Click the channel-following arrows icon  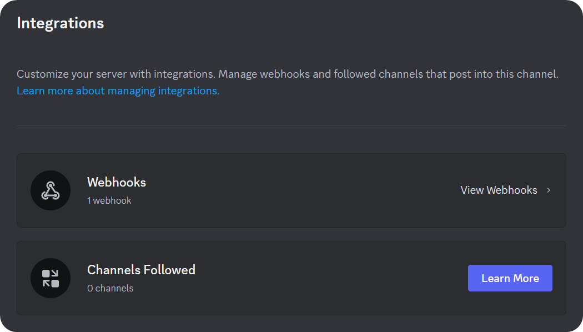(51, 278)
